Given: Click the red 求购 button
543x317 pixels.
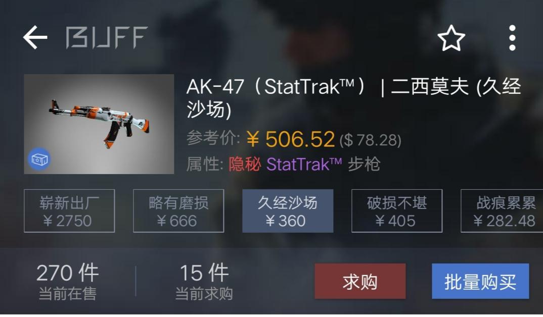Looking at the screenshot, I should pyautogui.click(x=360, y=281).
